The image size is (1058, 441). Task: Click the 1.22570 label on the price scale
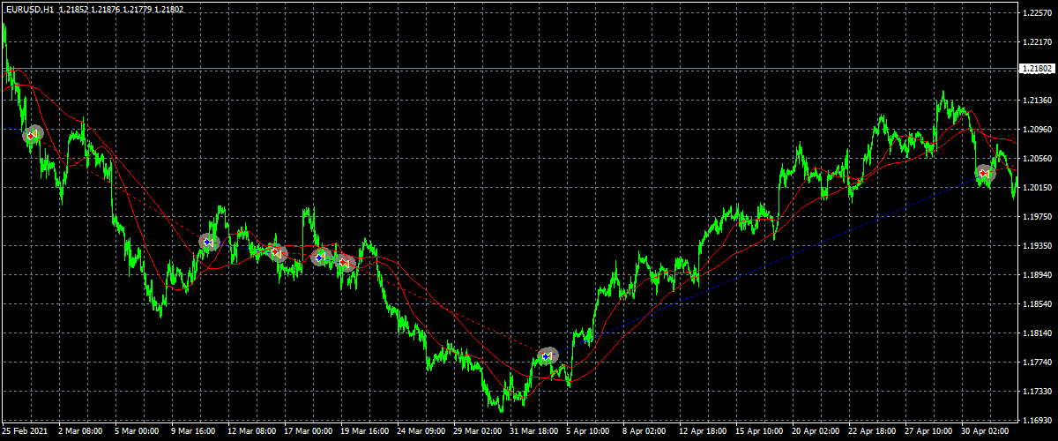(1037, 13)
